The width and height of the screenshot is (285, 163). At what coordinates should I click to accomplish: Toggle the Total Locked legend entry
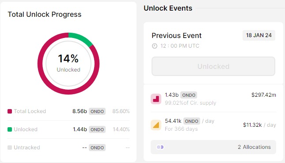[x=27, y=111]
